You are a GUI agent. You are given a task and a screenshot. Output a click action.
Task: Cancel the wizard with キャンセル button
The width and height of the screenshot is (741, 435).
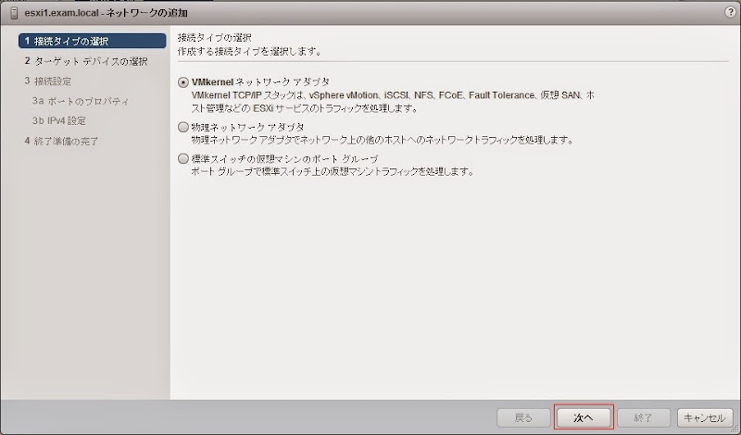704,417
